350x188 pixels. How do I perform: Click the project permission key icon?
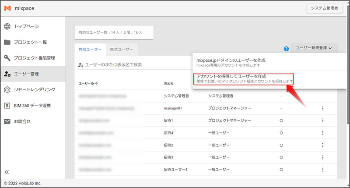click(7, 58)
